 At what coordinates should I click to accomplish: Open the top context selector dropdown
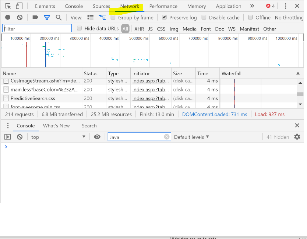58,137
